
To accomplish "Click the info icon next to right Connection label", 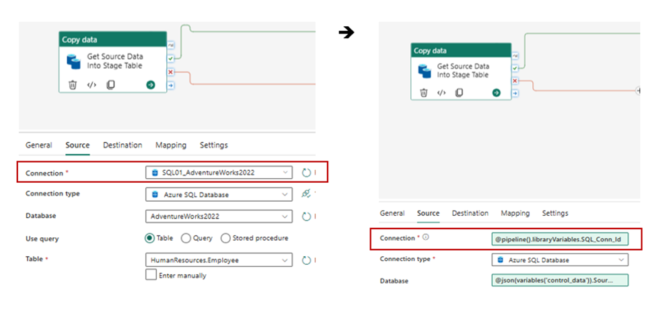I will tap(426, 237).
